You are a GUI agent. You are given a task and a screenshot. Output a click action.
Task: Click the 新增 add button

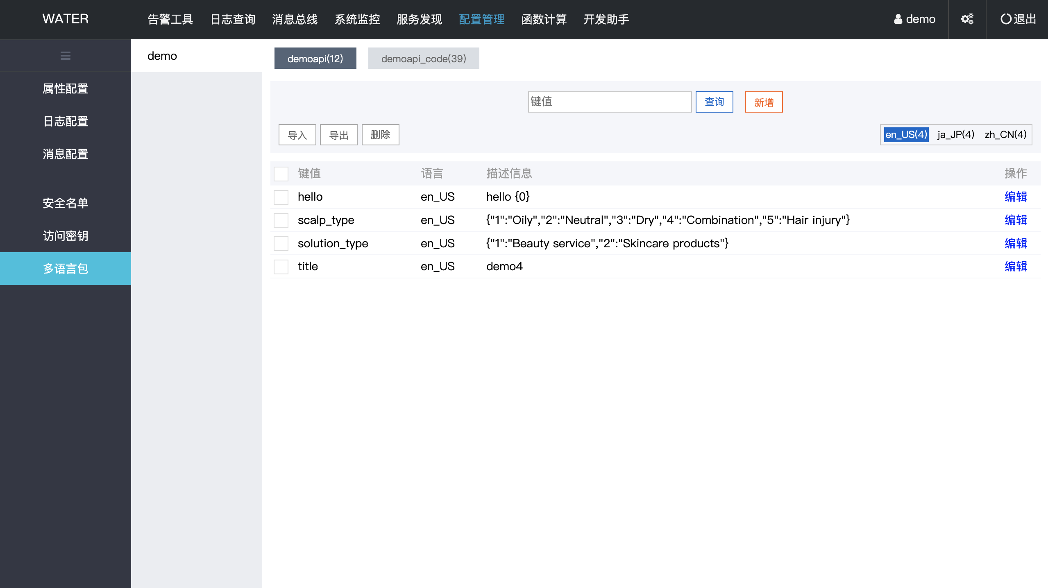764,102
